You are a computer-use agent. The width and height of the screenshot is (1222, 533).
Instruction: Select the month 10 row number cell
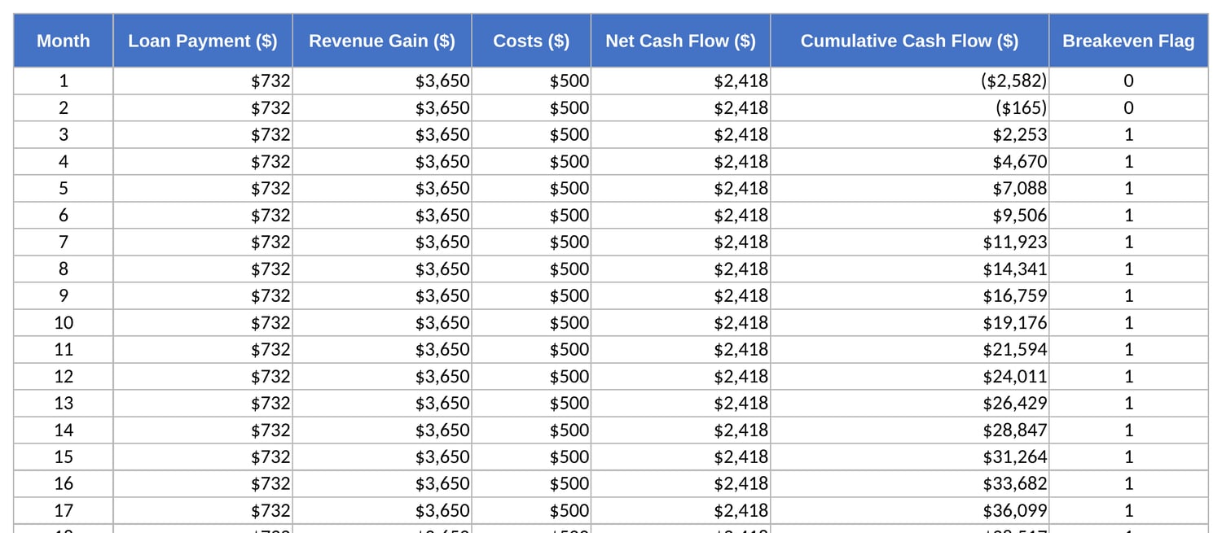pos(64,322)
